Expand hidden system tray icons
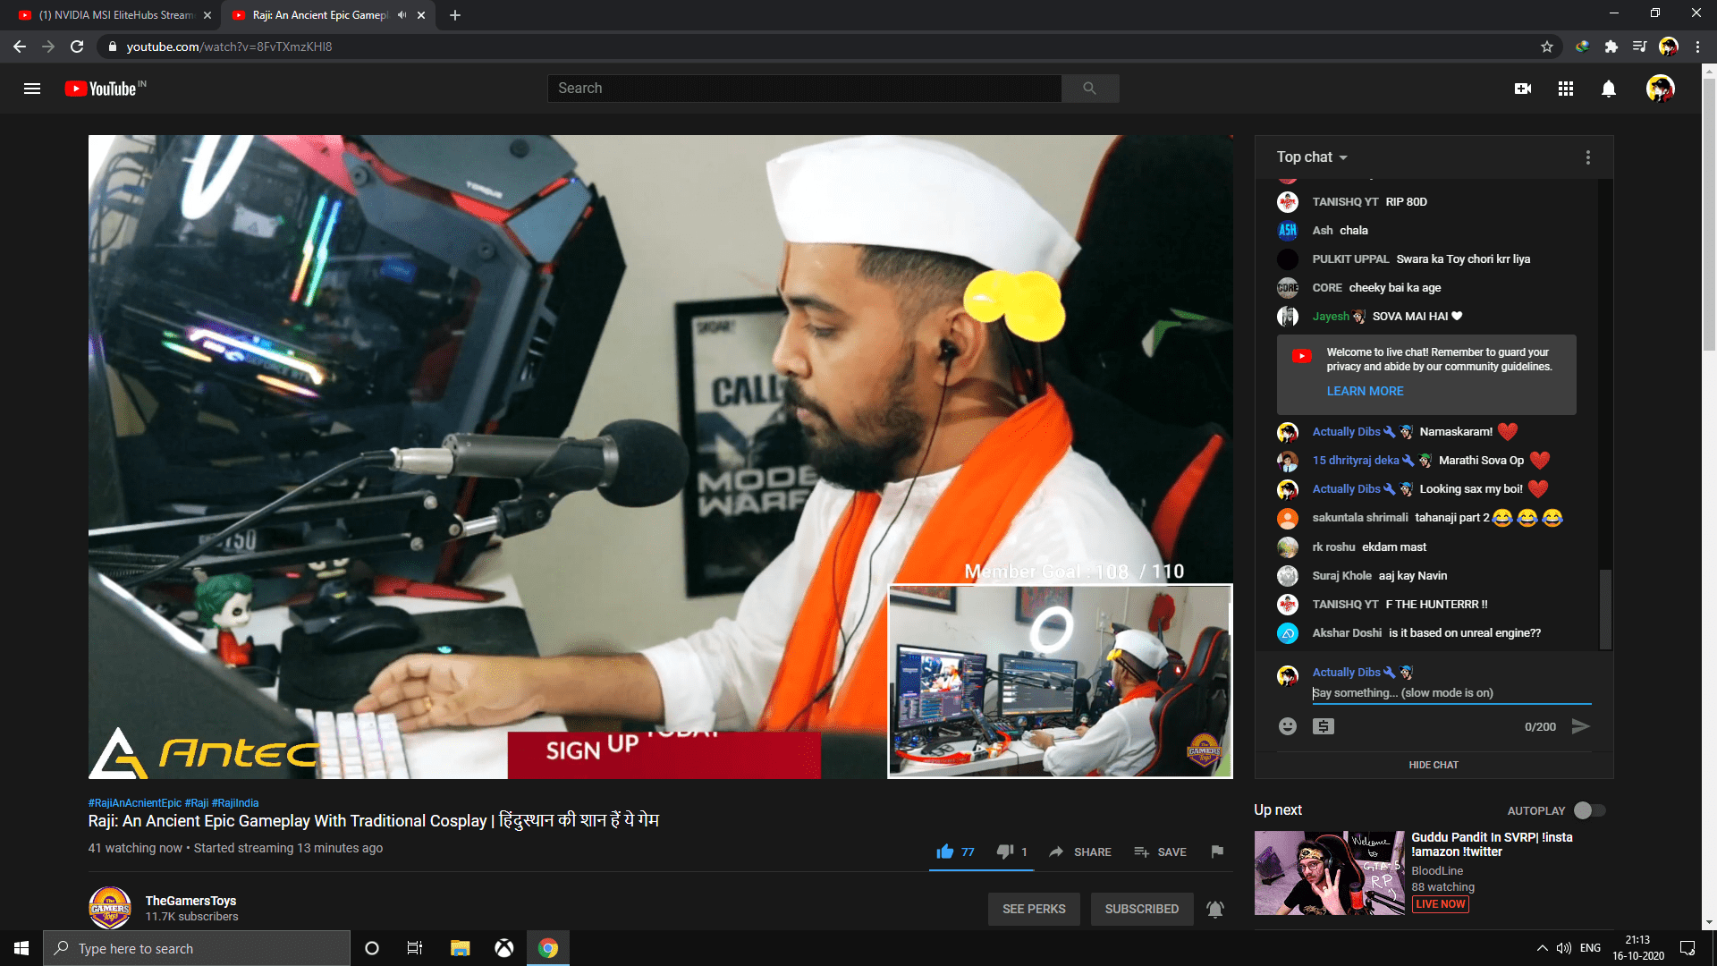Image resolution: width=1717 pixels, height=966 pixels. tap(1542, 948)
